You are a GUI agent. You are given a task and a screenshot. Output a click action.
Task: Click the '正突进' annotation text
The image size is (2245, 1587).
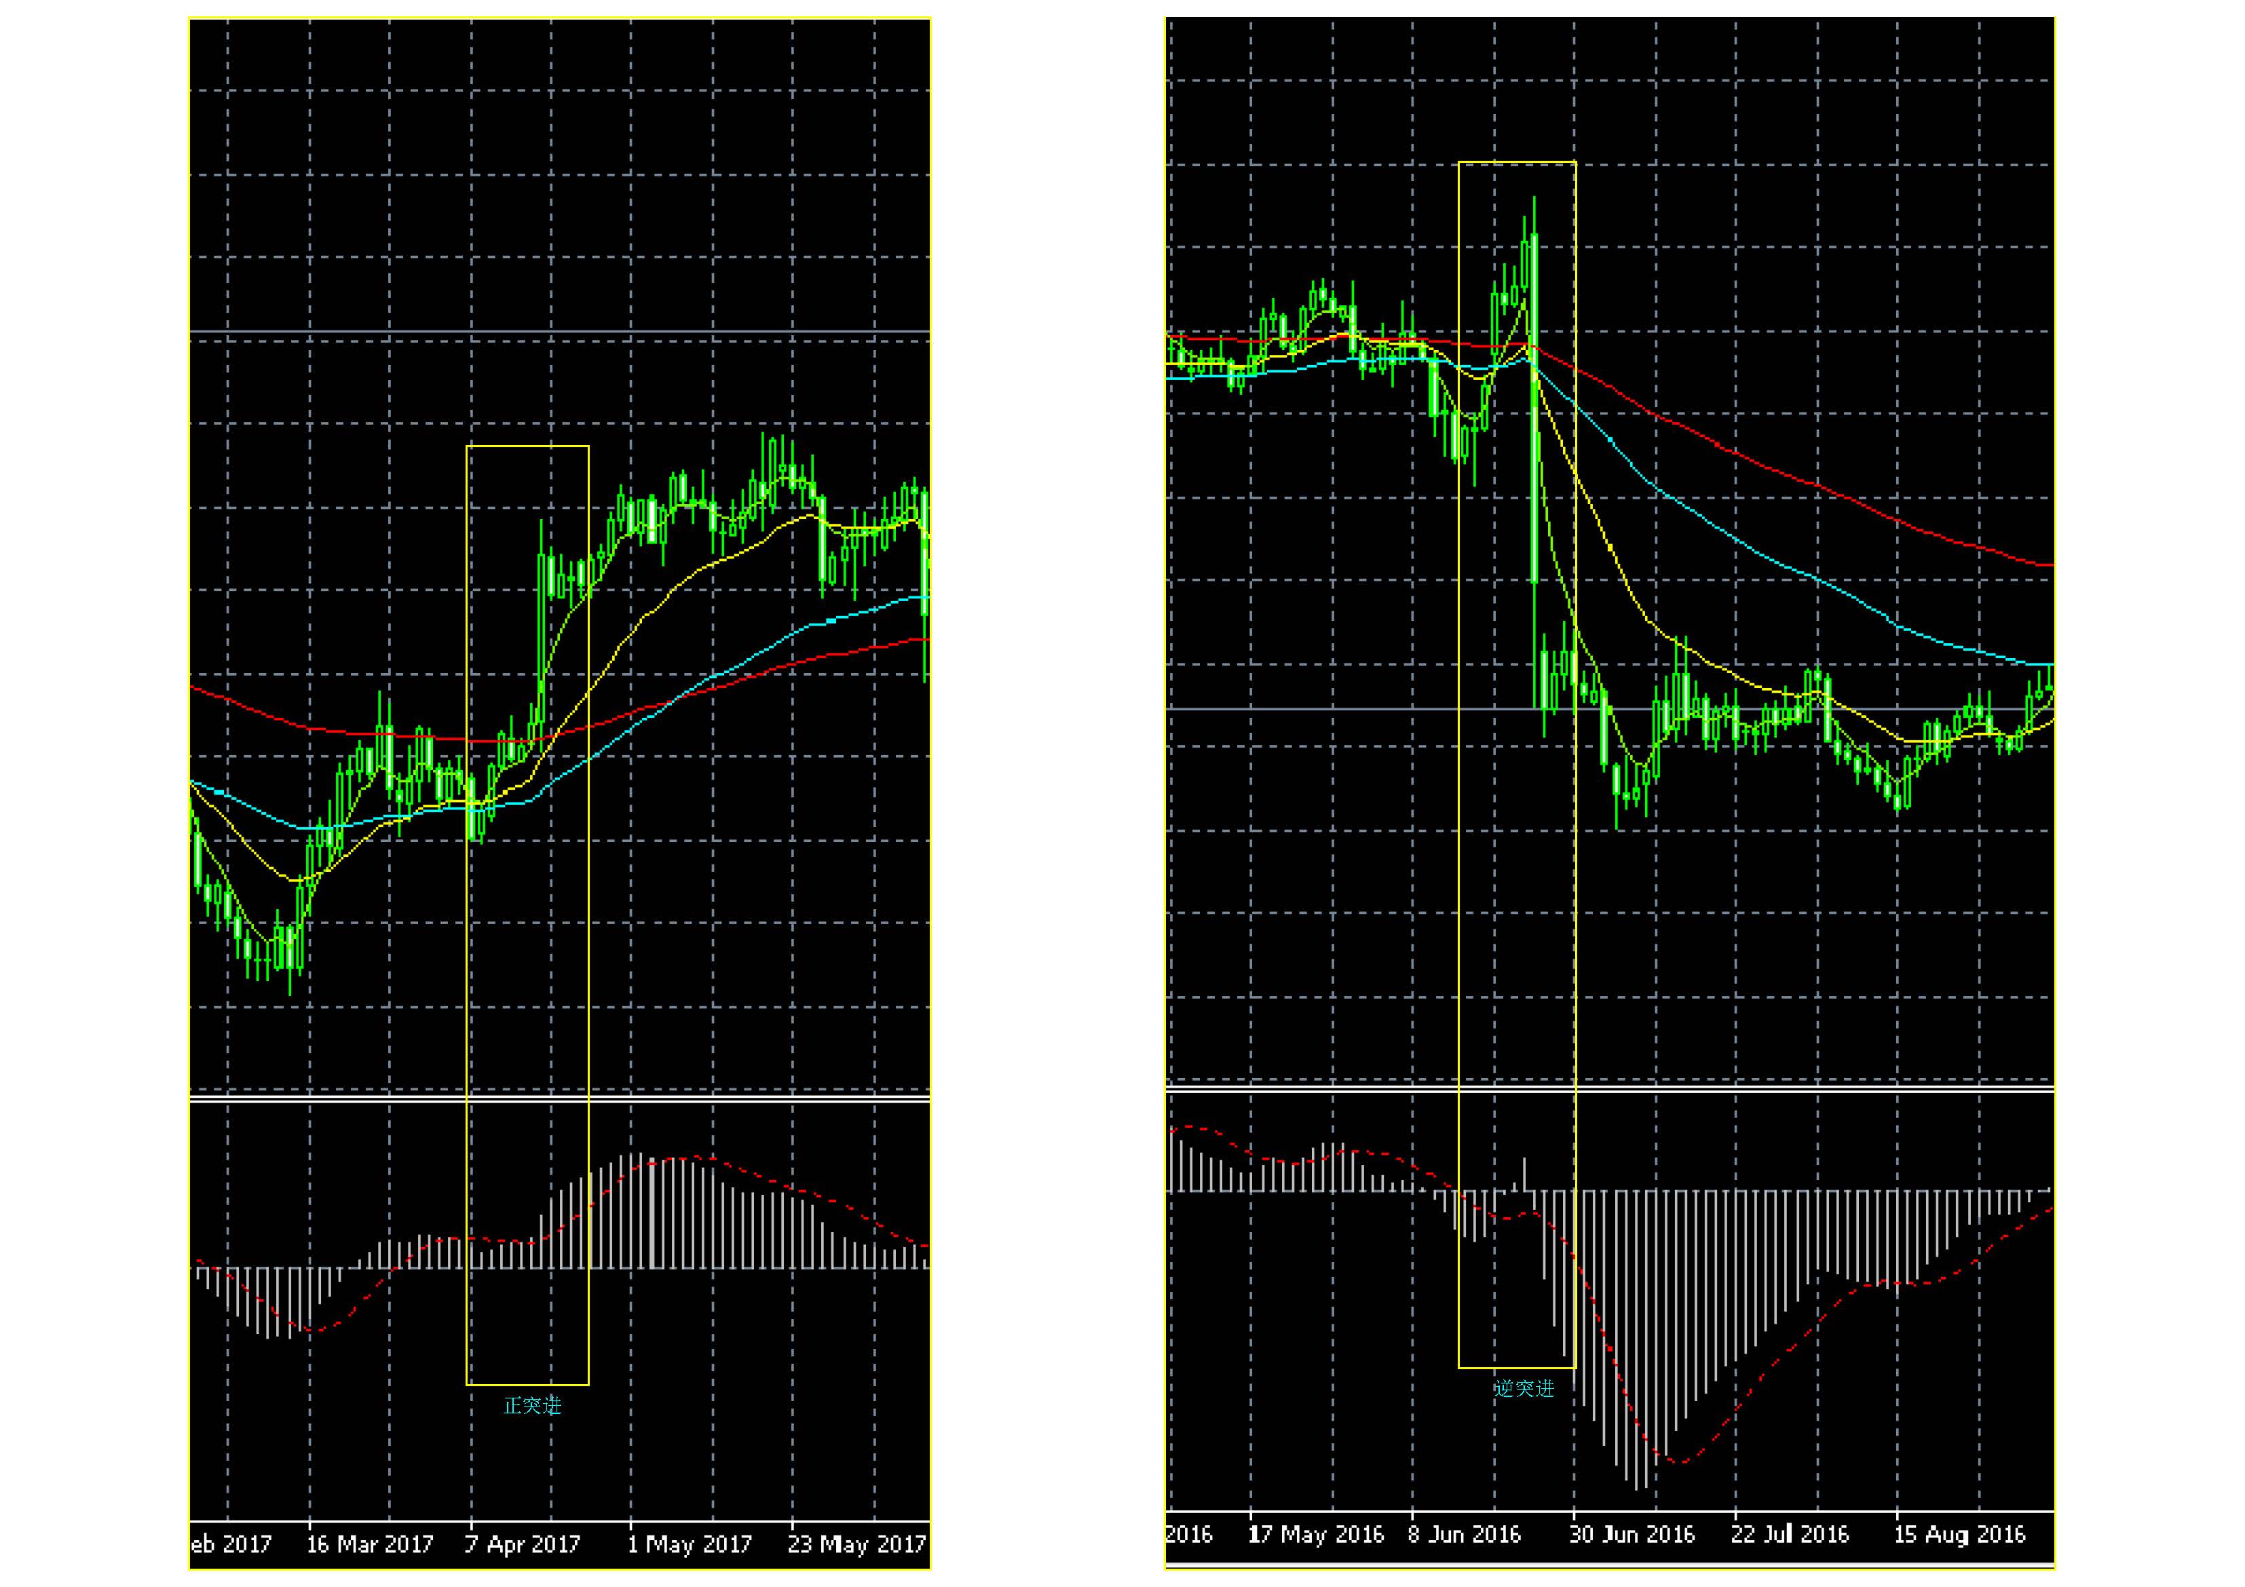click(x=532, y=1406)
